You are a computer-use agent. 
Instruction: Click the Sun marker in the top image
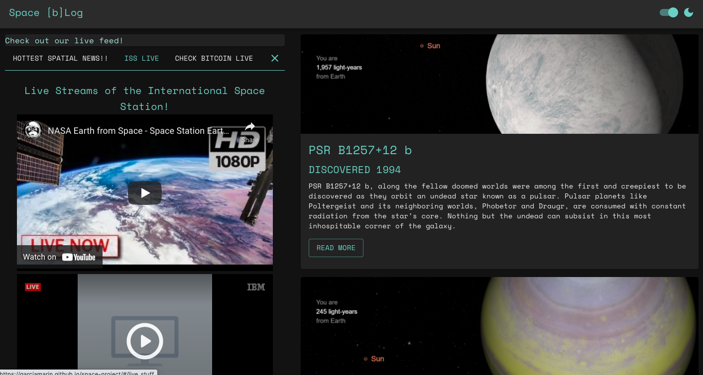coord(430,46)
